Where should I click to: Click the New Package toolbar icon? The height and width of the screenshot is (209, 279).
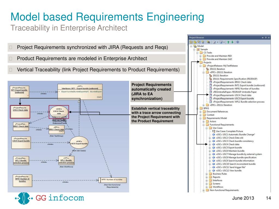195,42
